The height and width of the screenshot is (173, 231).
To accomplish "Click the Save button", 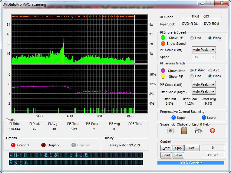I will click(x=178, y=155).
